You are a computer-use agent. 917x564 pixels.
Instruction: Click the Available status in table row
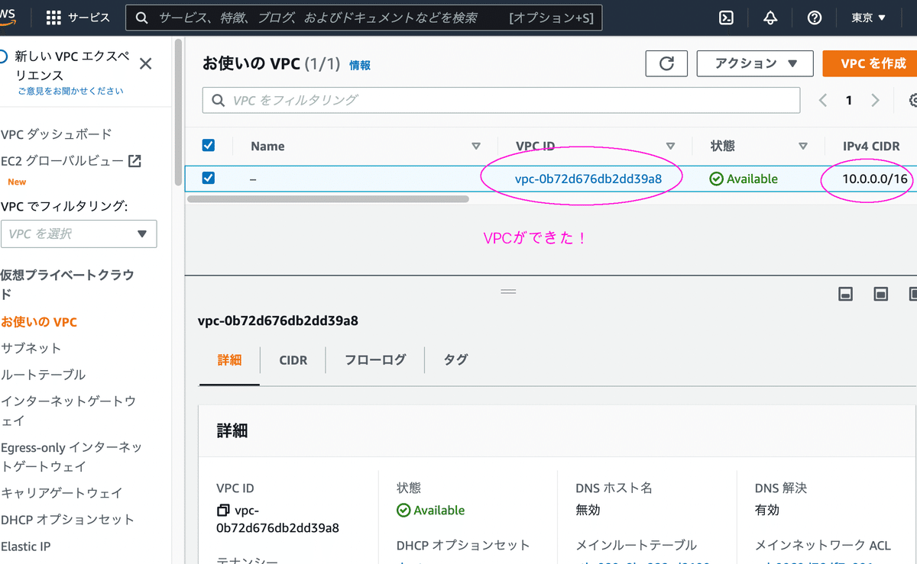click(744, 179)
